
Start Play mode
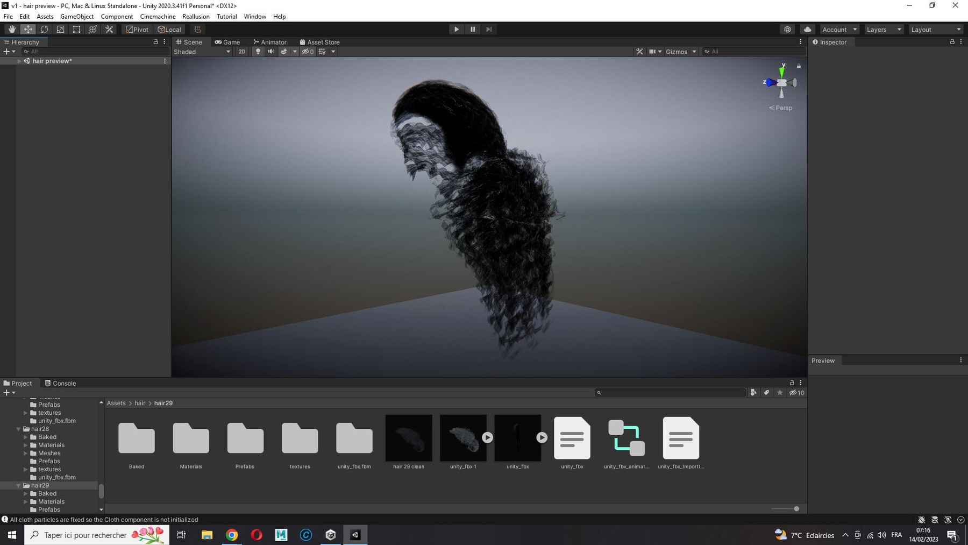click(x=456, y=30)
